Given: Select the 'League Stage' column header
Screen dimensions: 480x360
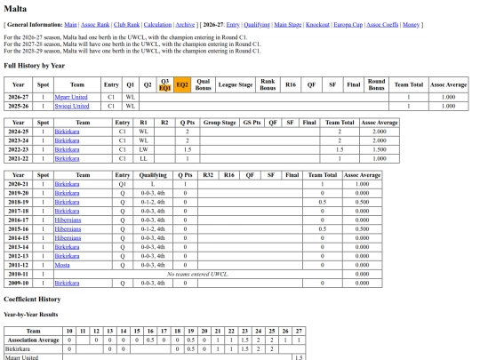Looking at the screenshot, I should click(x=236, y=84).
